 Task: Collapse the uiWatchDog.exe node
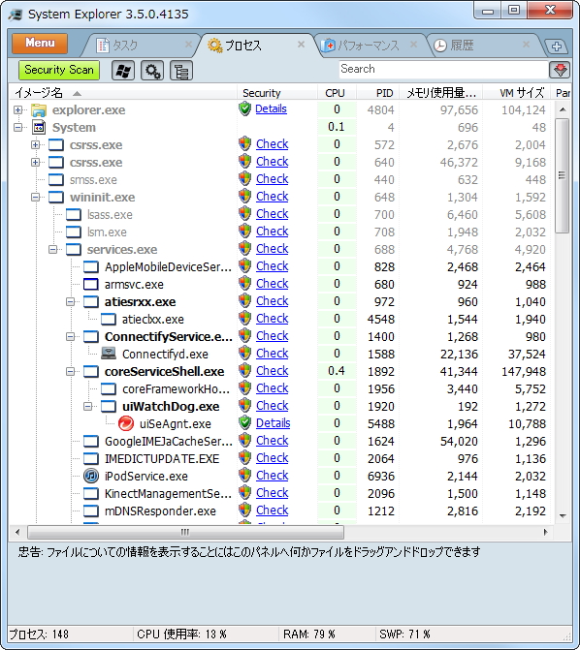87,406
